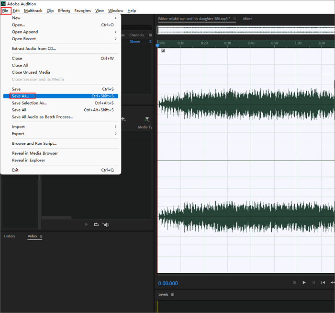Click the 0:00.000 timecode display
This screenshot has width=335, height=313.
[168, 283]
